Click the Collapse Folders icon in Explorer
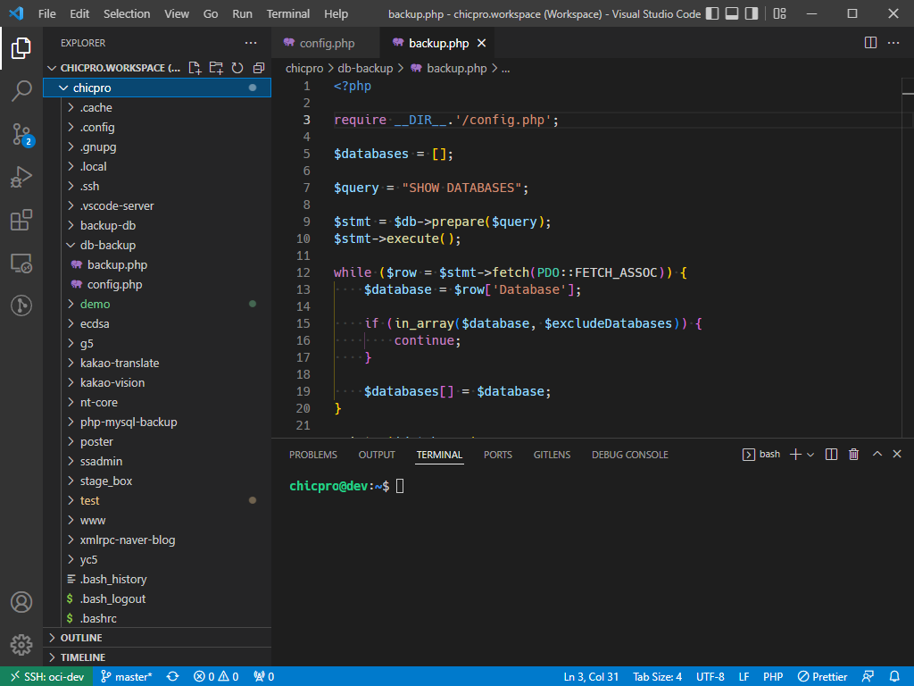 (258, 67)
